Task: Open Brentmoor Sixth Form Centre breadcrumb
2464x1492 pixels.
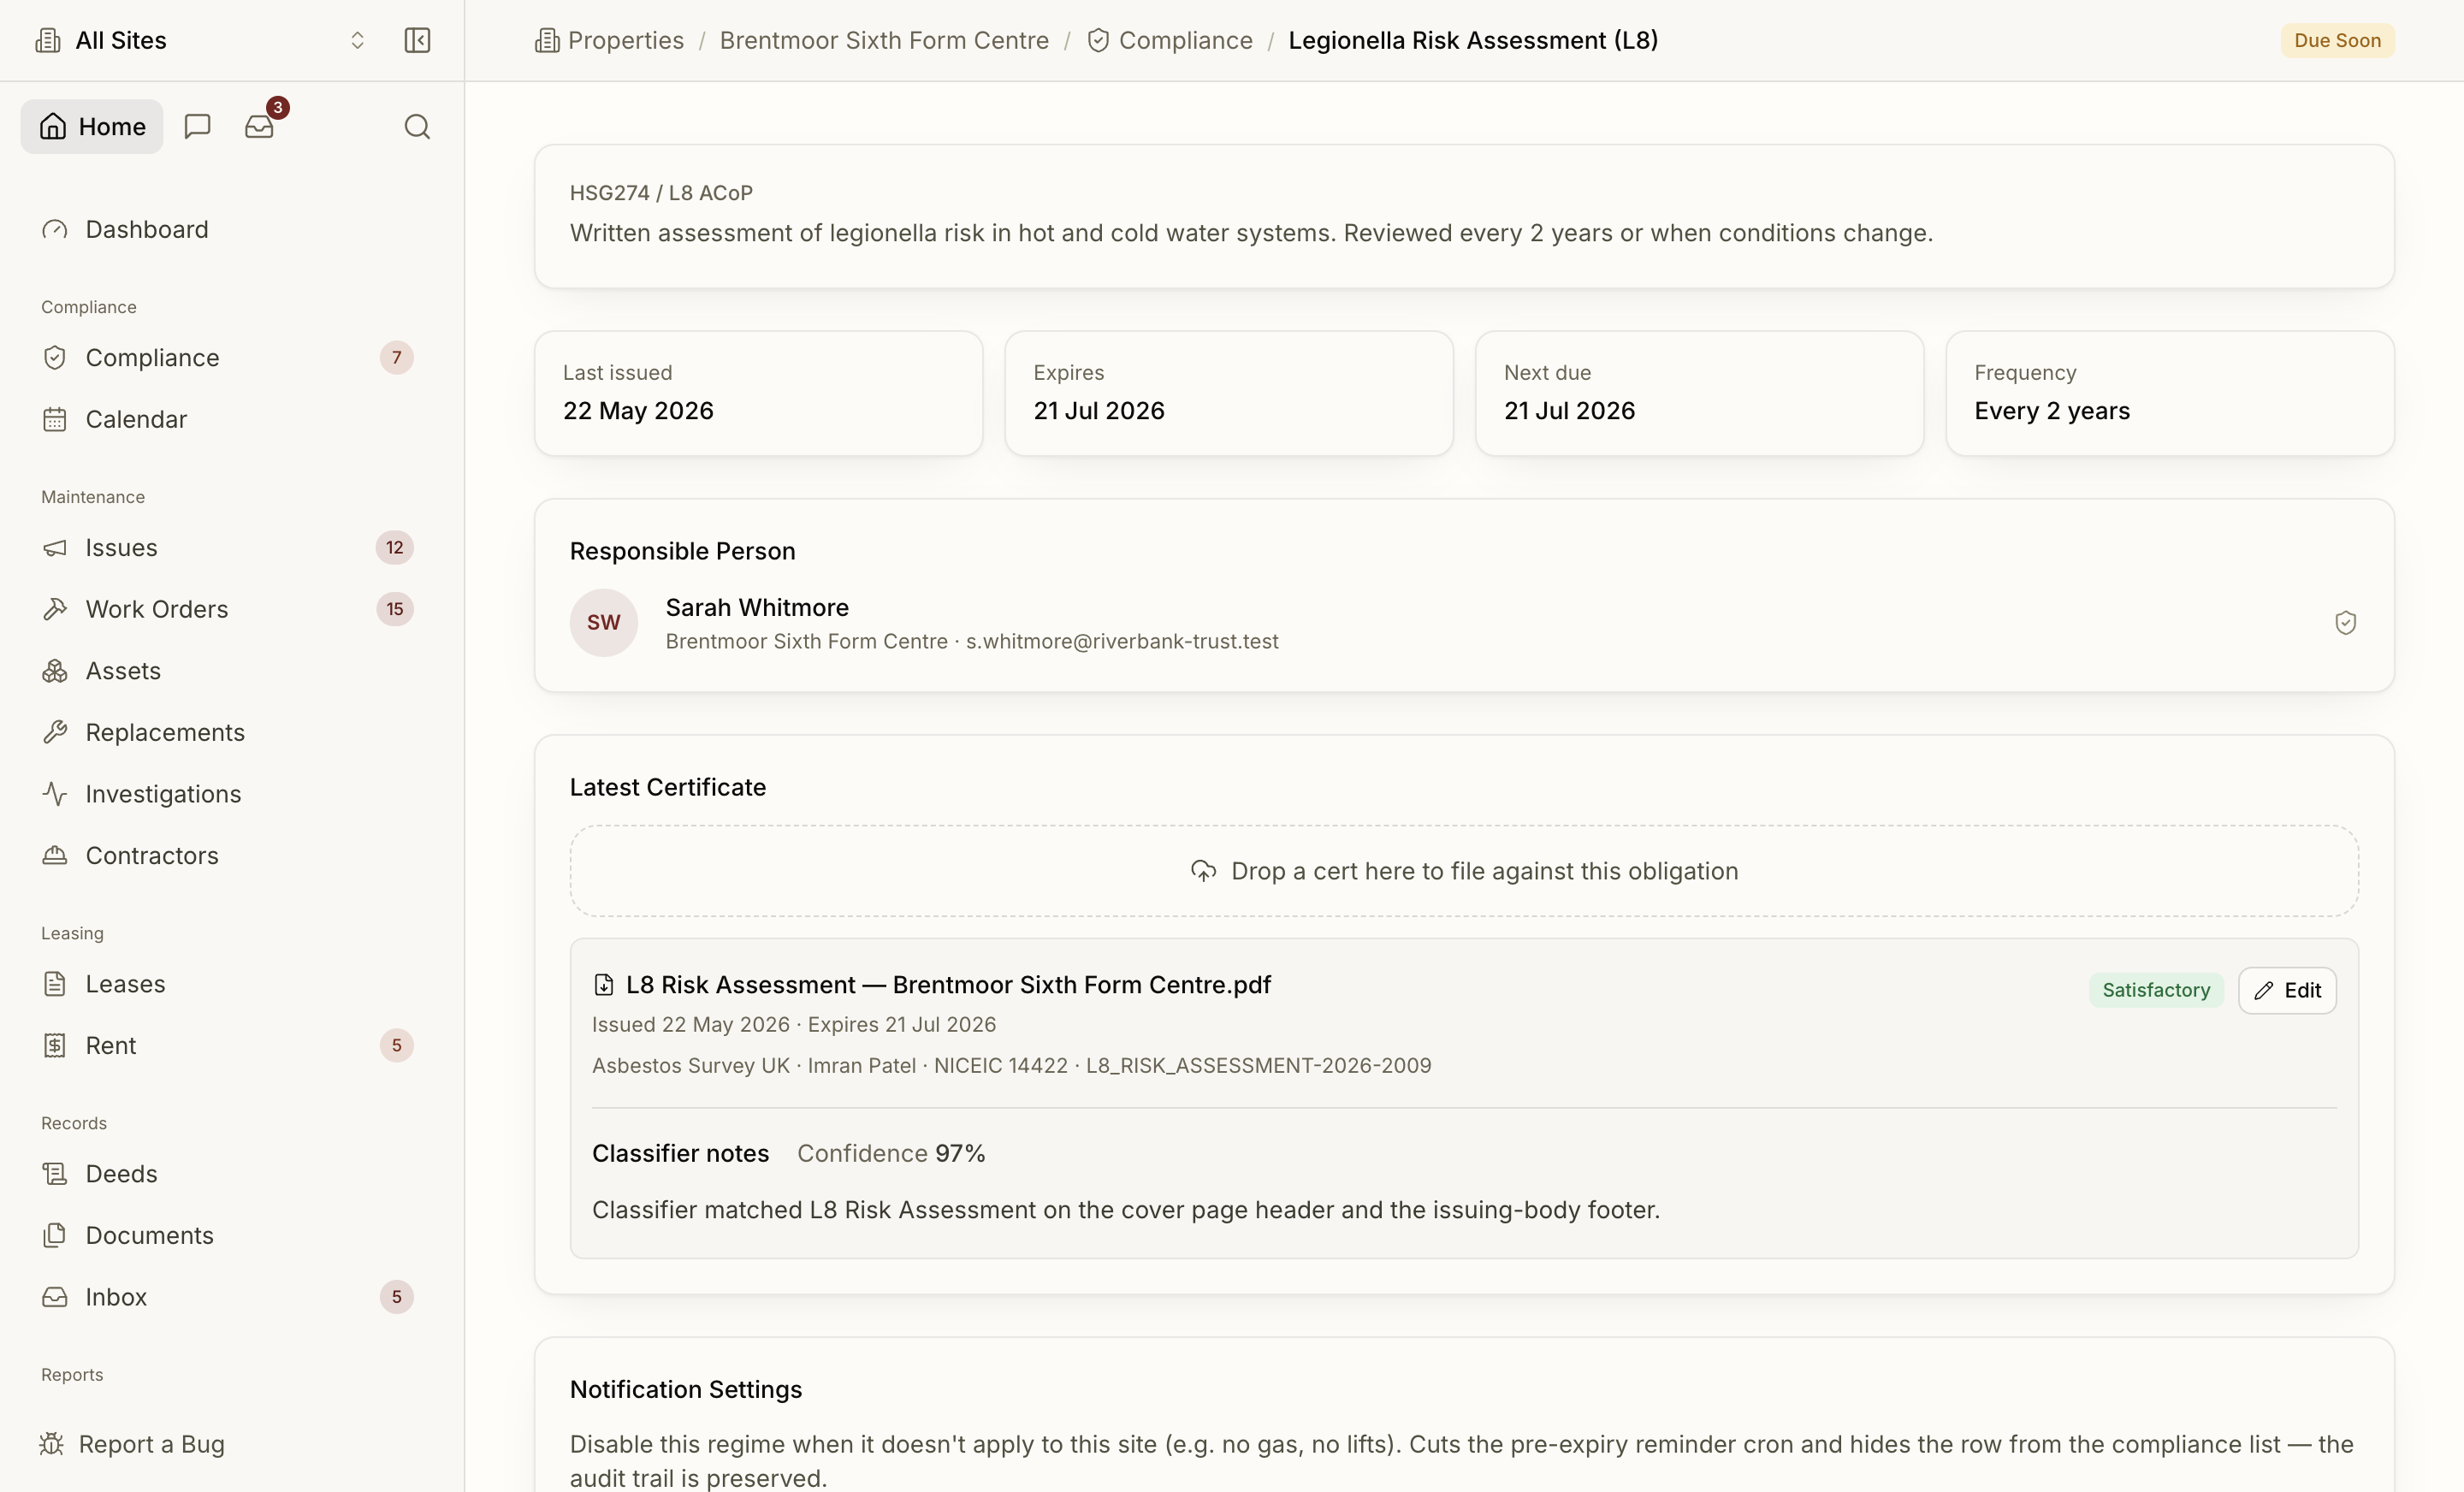Action: point(884,40)
